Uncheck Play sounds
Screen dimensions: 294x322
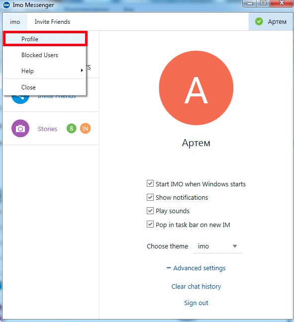(150, 211)
